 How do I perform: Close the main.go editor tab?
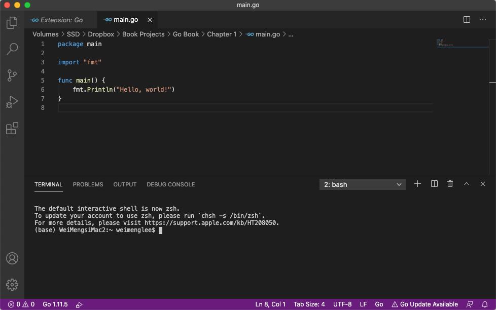click(x=150, y=20)
